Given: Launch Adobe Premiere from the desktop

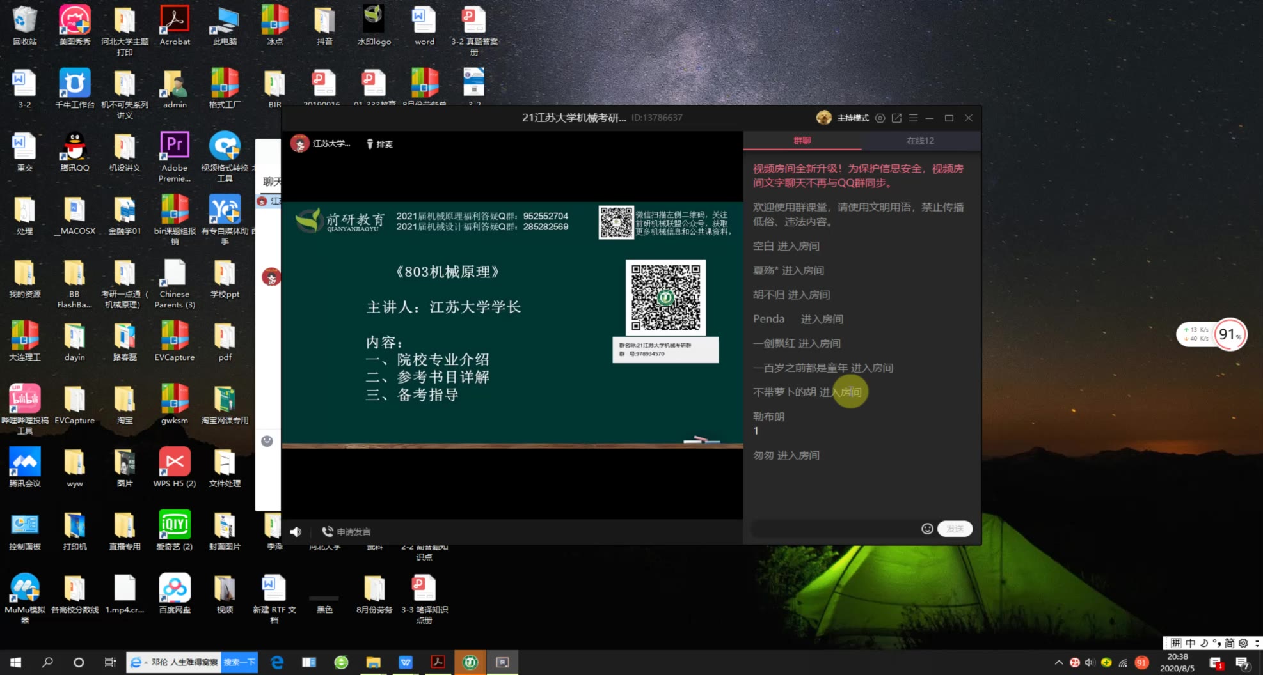Looking at the screenshot, I should point(175,157).
